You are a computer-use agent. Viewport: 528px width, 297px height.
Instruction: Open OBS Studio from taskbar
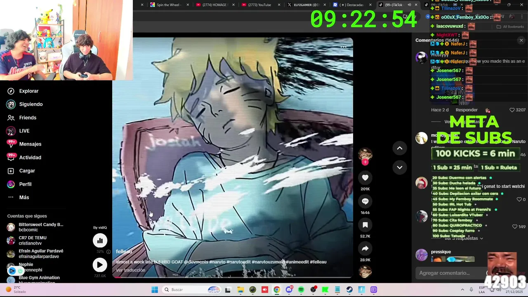313,290
